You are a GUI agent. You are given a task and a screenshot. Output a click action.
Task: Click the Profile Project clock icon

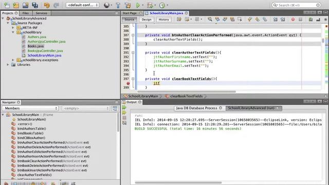[162, 5]
